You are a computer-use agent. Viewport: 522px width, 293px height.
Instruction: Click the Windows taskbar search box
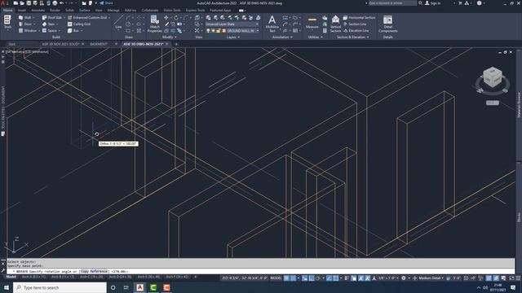click(x=60, y=287)
